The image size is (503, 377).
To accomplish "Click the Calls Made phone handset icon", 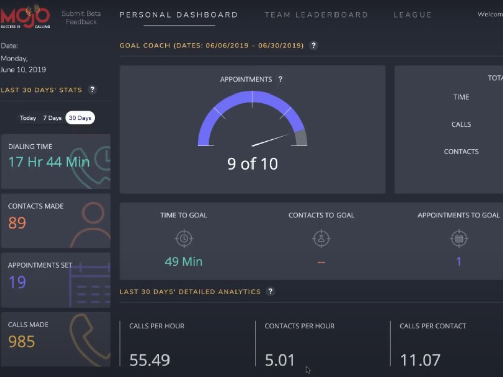I will pyautogui.click(x=91, y=340).
